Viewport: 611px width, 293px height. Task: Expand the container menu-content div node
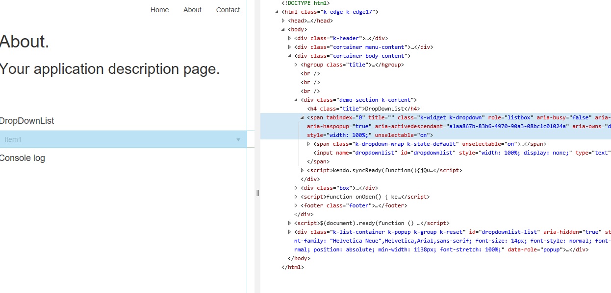click(x=290, y=47)
